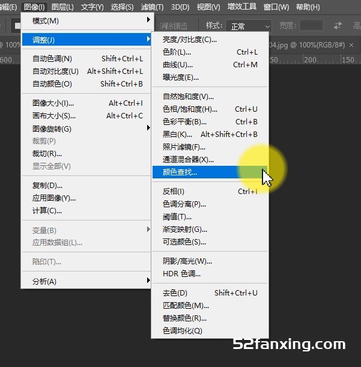This screenshot has width=361, height=367.
Task: Open the 选择(S) menu
Action: pyautogui.click(x=122, y=7)
